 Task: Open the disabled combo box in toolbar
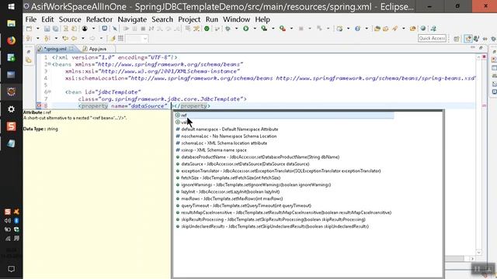[x=137, y=39]
